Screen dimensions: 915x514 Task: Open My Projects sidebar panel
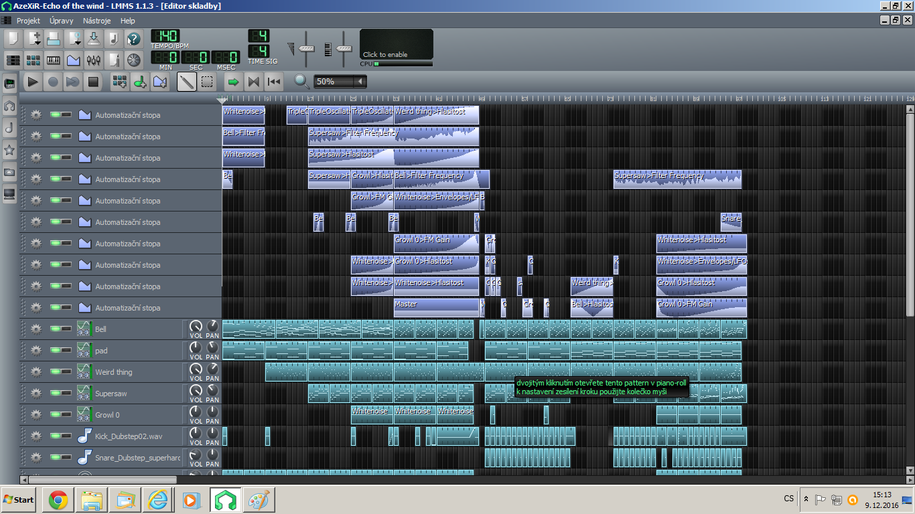9,106
